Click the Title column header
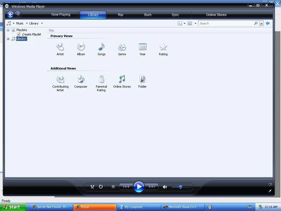Screen dimensions: 281x211 pos(57,30)
